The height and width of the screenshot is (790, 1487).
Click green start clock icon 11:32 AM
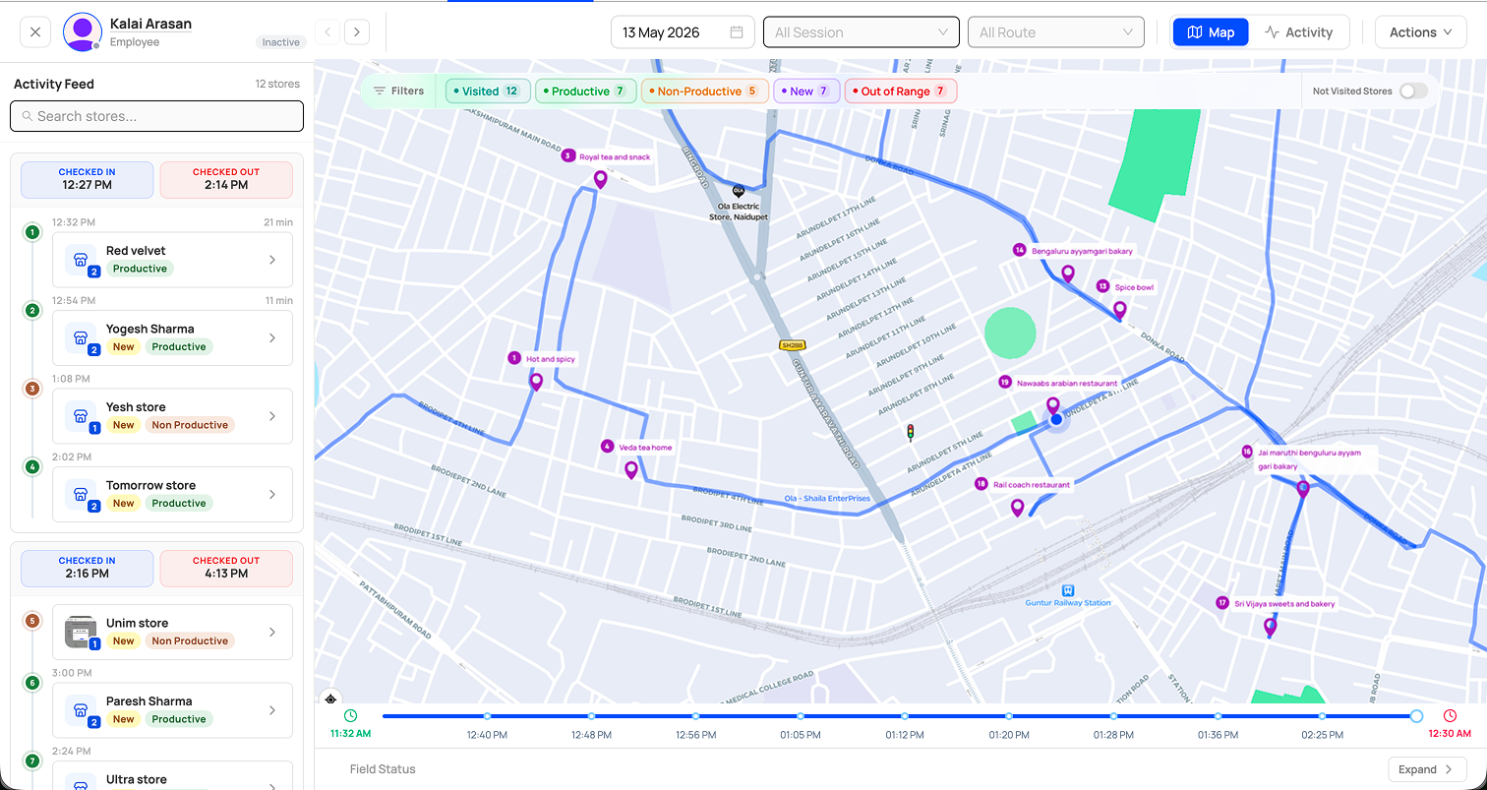pyautogui.click(x=351, y=716)
